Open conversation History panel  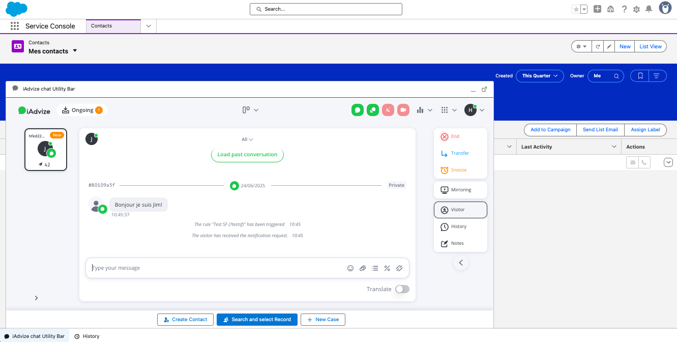(460, 226)
